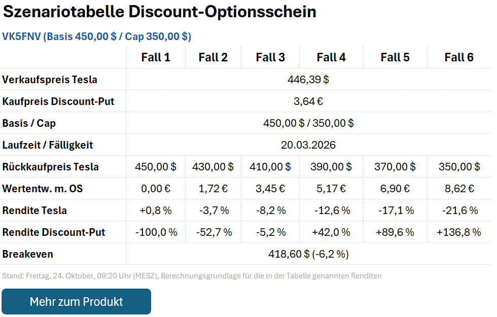Click the Szenariotabelle Discount-Optionsschein heading
This screenshot has width=497, height=317.
click(160, 12)
